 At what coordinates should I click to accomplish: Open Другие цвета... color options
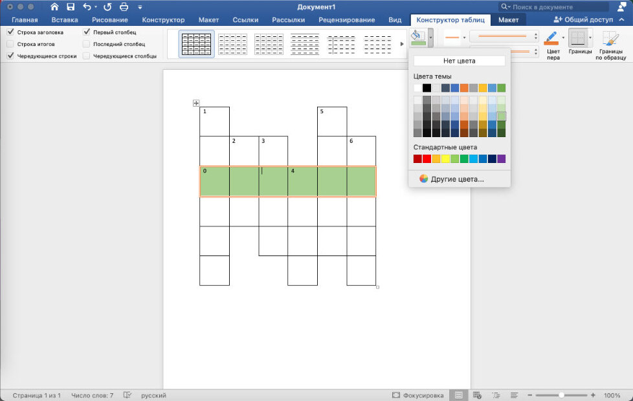click(x=457, y=179)
